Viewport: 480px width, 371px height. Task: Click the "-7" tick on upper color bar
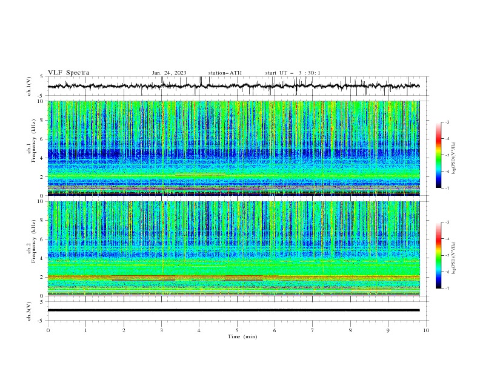point(447,188)
